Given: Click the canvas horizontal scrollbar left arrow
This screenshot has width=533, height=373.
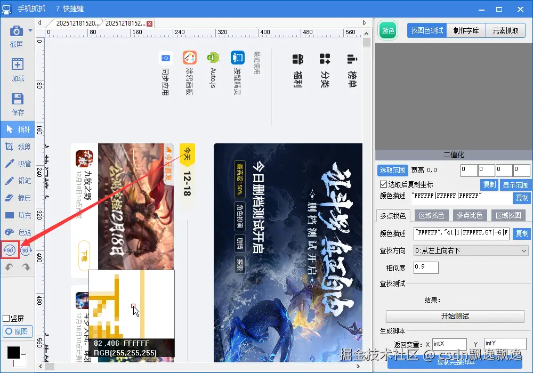Looking at the screenshot, I should [x=41, y=366].
